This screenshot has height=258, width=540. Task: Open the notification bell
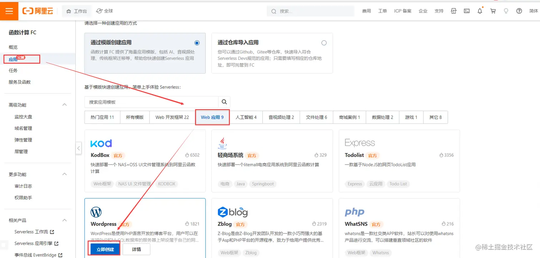click(x=480, y=11)
